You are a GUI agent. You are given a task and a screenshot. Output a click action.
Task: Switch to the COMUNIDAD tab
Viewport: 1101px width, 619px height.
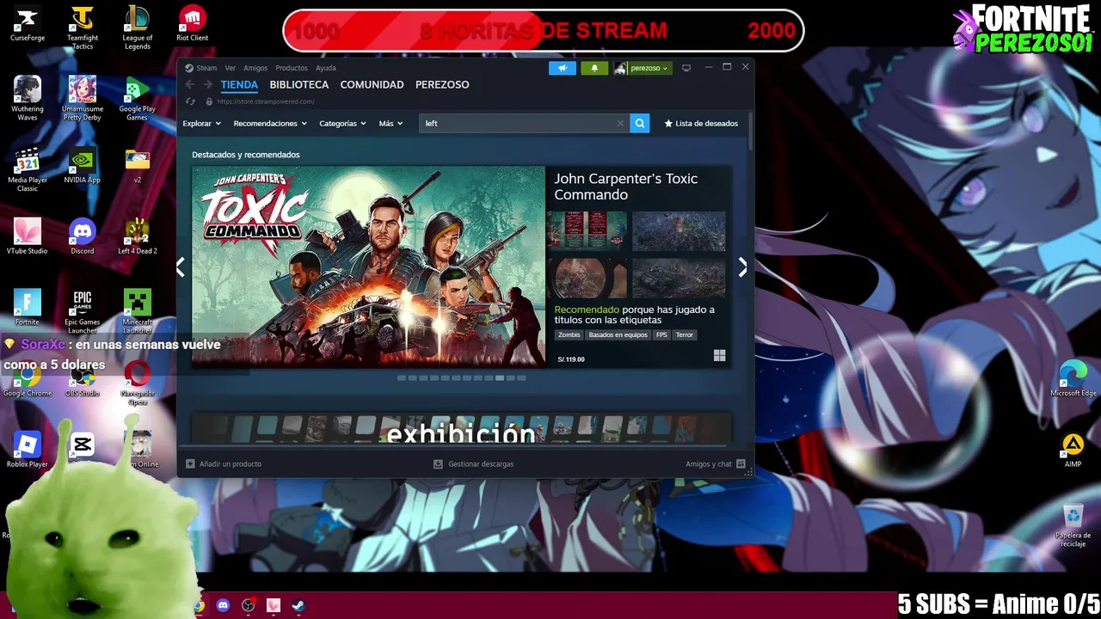(x=372, y=84)
